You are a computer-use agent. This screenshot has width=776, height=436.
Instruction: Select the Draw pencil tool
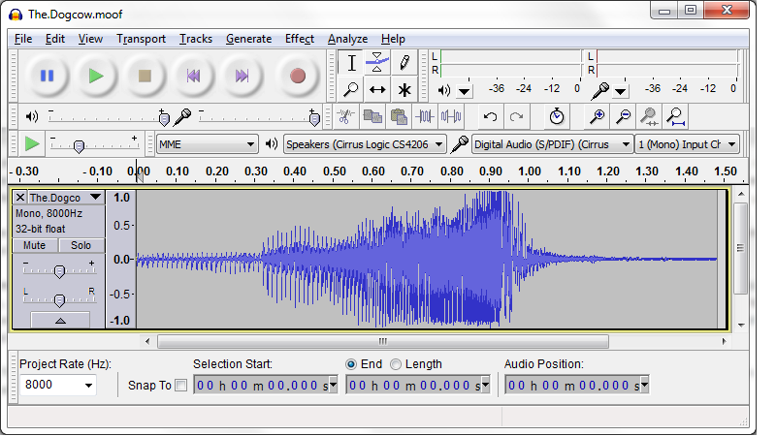coord(404,63)
